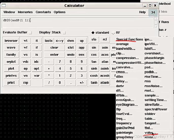Choose cross... from Special Functions

click(122, 72)
